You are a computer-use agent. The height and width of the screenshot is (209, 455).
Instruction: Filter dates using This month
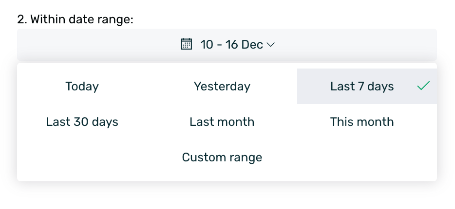click(362, 122)
